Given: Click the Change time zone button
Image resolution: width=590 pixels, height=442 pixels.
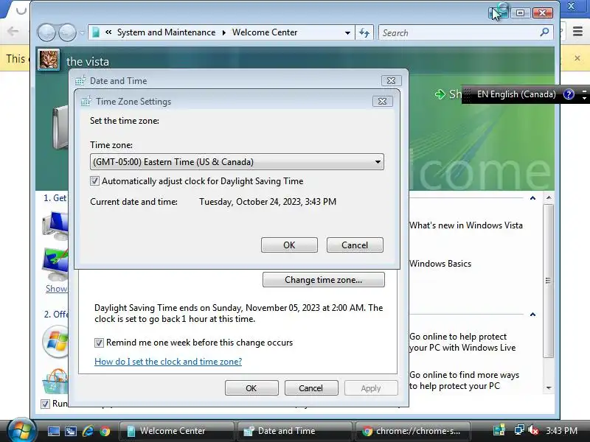Looking at the screenshot, I should click(324, 280).
